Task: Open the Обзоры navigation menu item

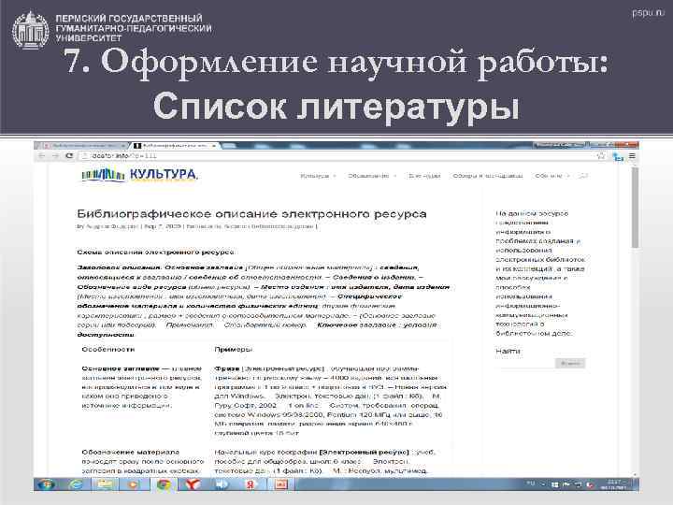Action: tap(488, 176)
